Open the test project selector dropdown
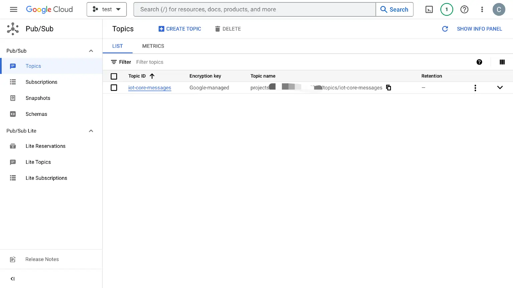This screenshot has width=513, height=288. pyautogui.click(x=107, y=9)
